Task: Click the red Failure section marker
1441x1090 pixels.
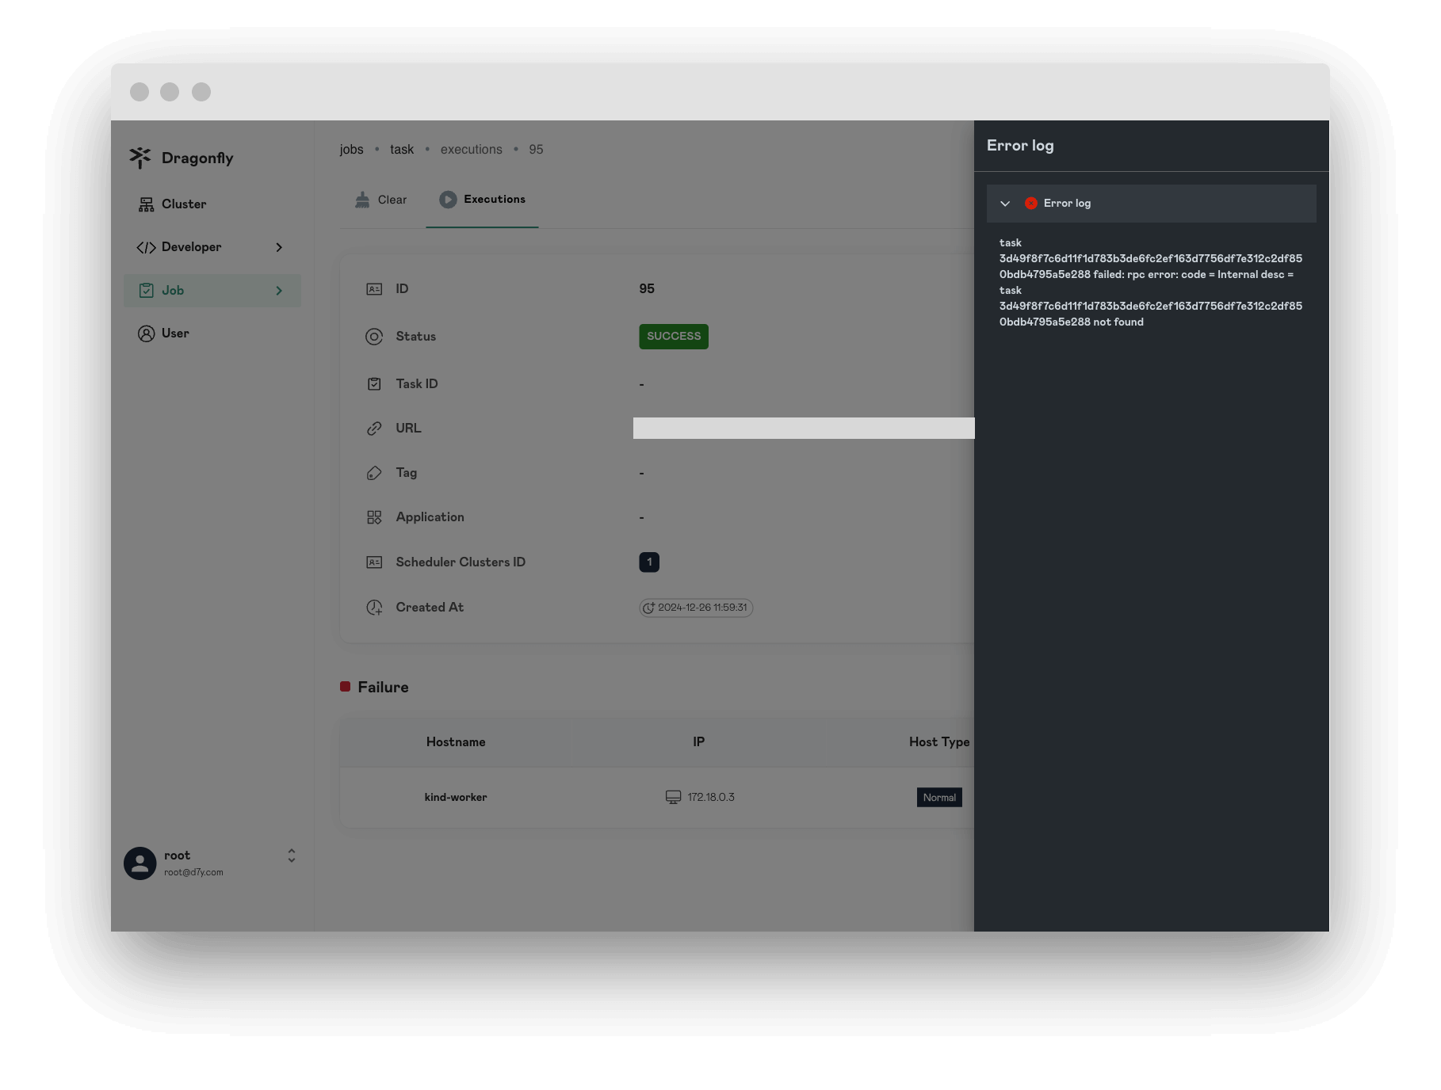Action: tap(346, 687)
